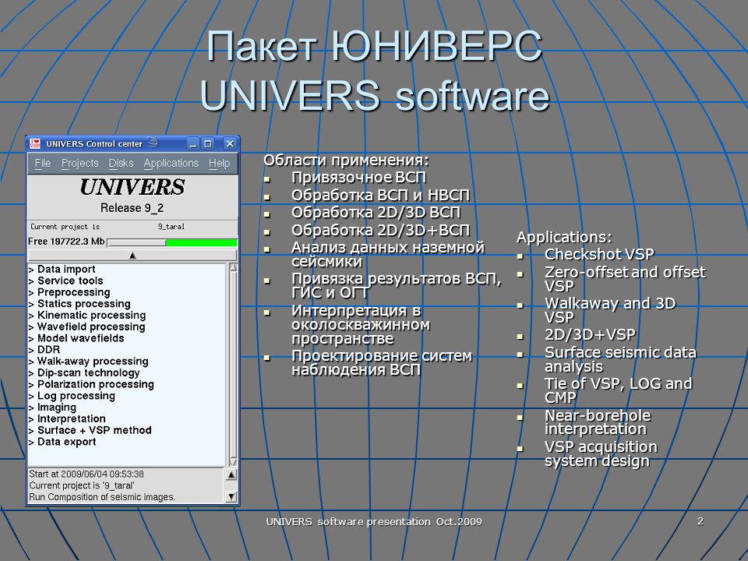Close the UNIVERS Control center window
This screenshot has height=561, width=748.
tap(230, 143)
